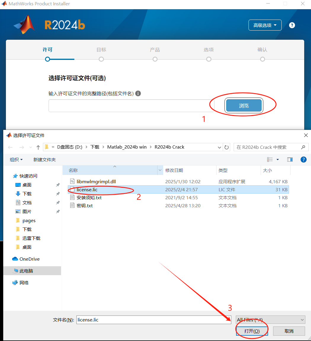The height and width of the screenshot is (341, 311).
Task: Select the libmwlmgrimpl.dll file
Action: tap(179, 181)
